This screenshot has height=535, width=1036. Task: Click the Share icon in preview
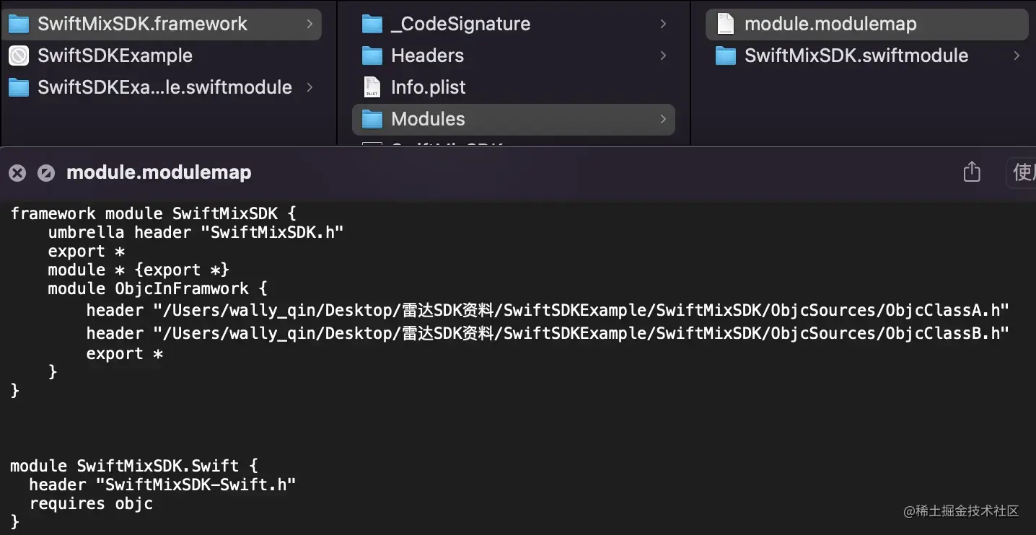pyautogui.click(x=972, y=172)
